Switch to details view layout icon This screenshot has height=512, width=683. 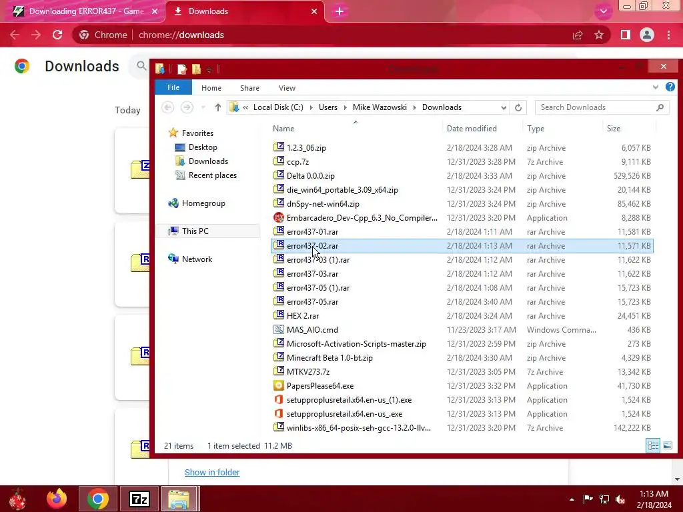pos(653,445)
